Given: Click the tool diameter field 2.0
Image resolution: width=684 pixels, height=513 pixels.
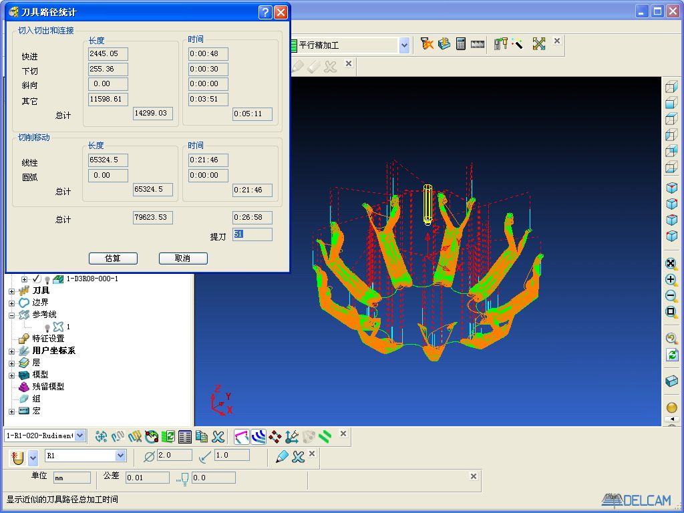Looking at the screenshot, I should tap(174, 456).
